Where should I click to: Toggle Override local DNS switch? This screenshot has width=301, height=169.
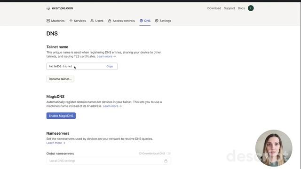click(168, 154)
